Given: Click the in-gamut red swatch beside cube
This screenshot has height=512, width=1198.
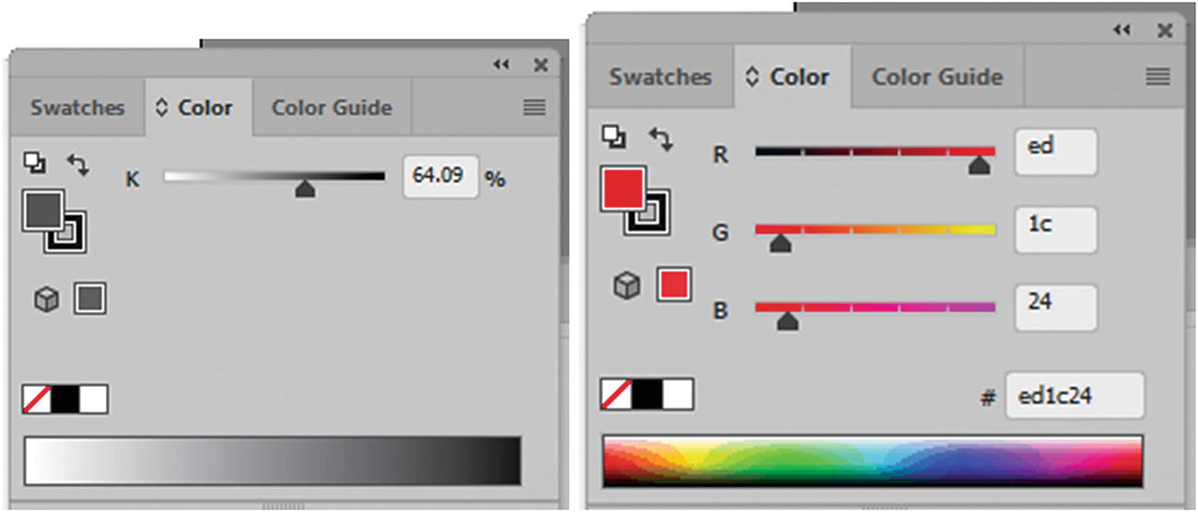Looking at the screenshot, I should (674, 285).
